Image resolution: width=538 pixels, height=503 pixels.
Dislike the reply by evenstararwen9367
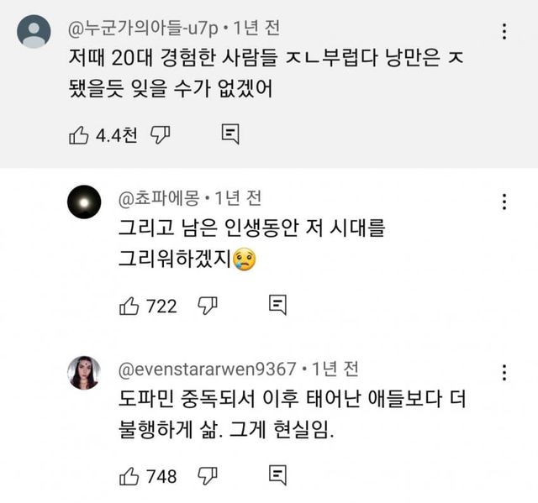click(x=208, y=476)
